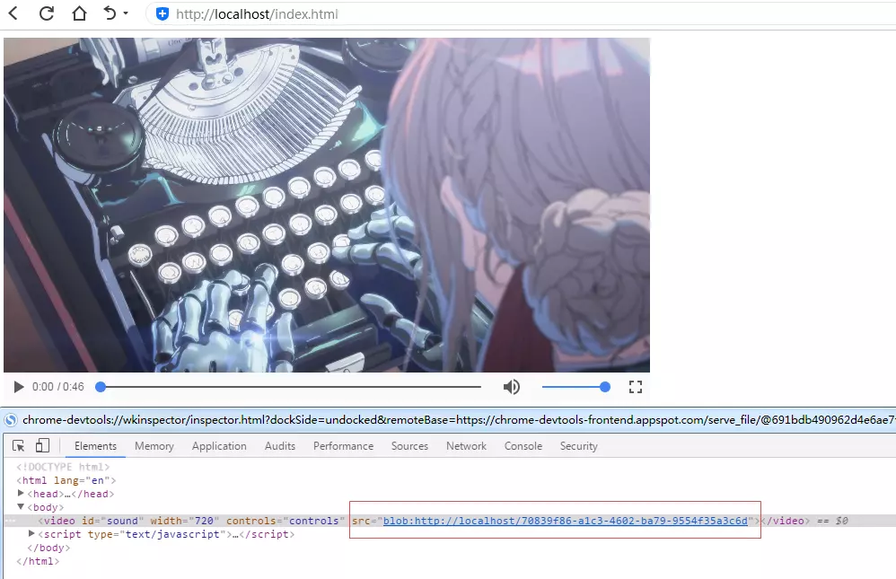Click the back navigation arrow

coord(14,14)
